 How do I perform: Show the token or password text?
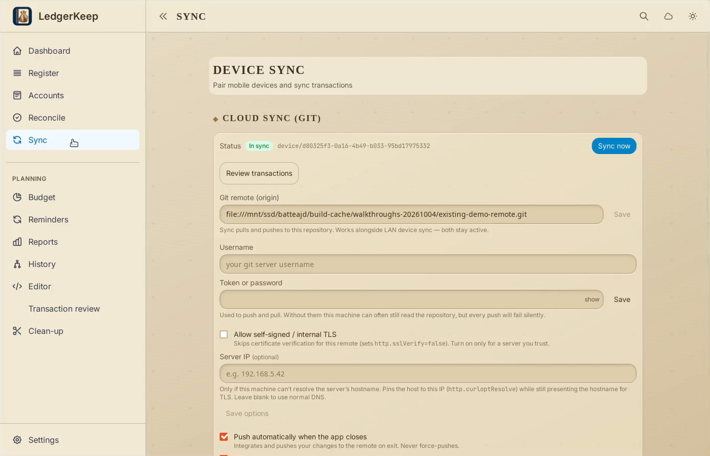592,299
